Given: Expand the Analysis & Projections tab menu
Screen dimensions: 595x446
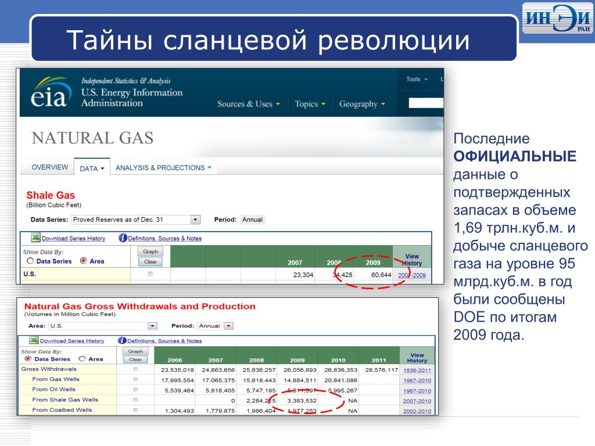Looking at the screenshot, I should click(163, 168).
